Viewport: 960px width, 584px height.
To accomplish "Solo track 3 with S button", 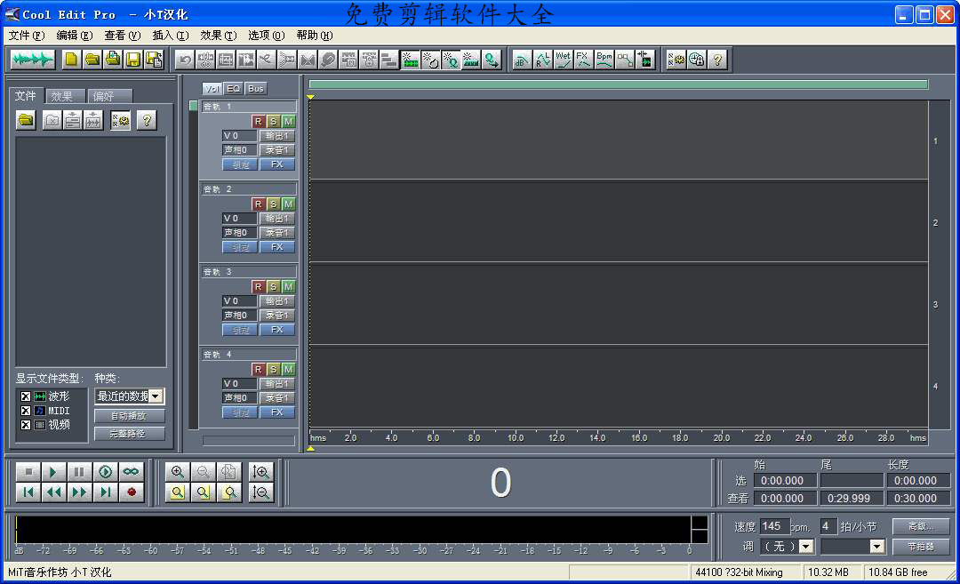I will [273, 286].
